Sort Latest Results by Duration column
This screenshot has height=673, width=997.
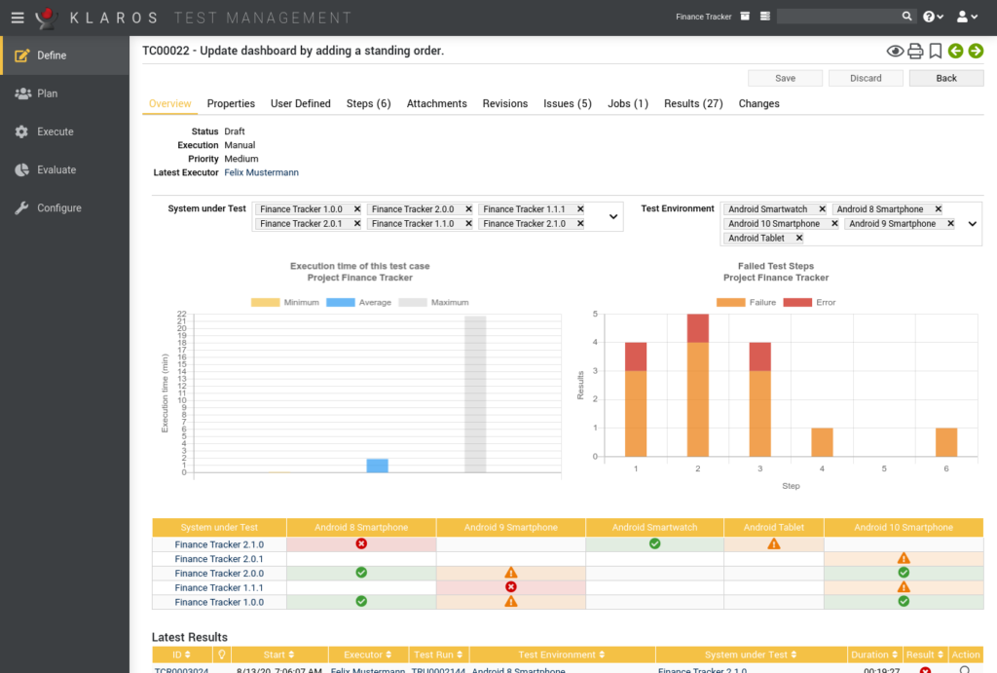[x=874, y=654]
